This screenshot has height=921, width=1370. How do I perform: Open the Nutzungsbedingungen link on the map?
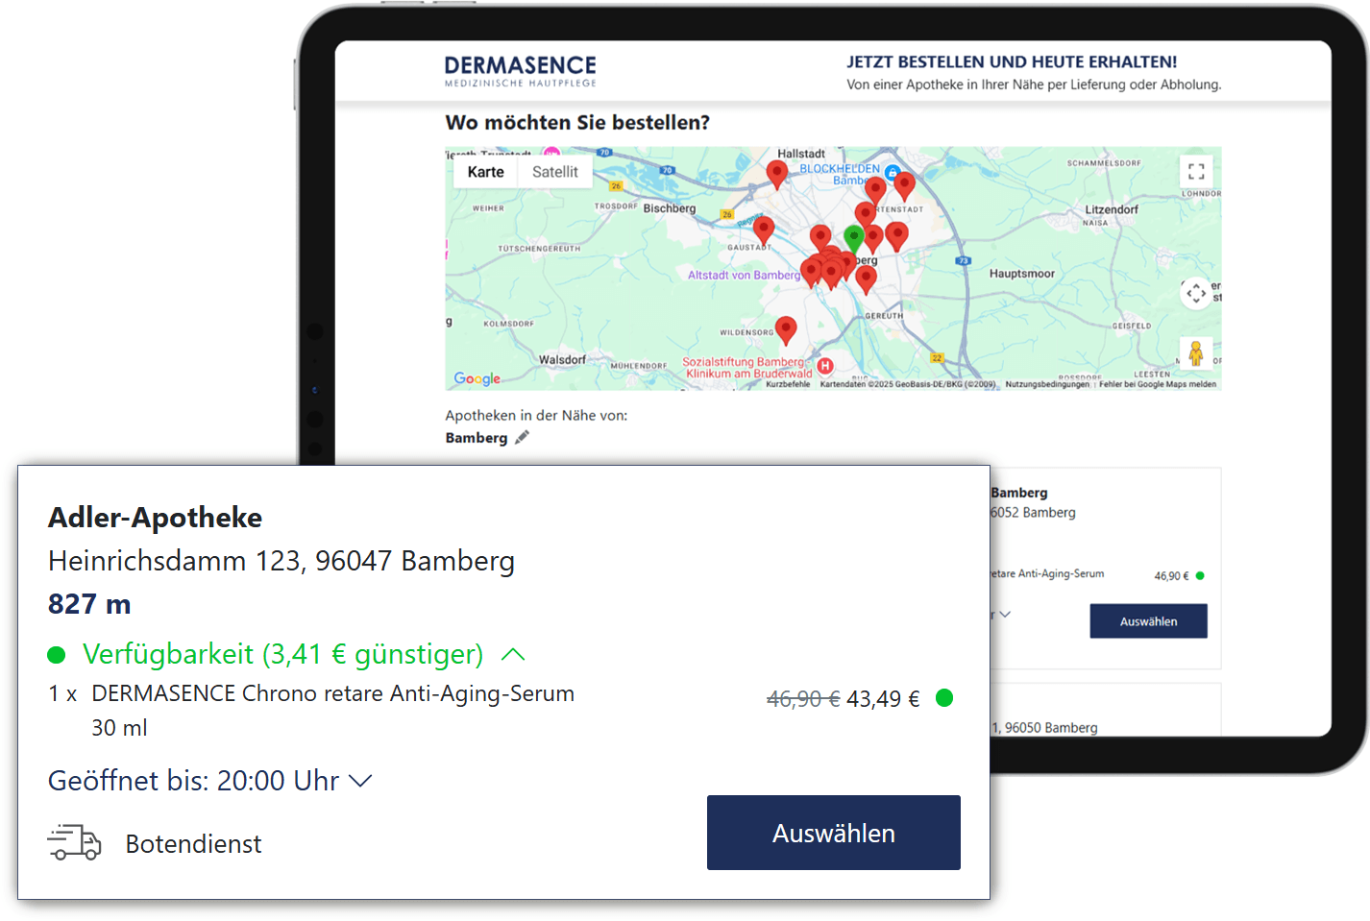(x=1046, y=384)
